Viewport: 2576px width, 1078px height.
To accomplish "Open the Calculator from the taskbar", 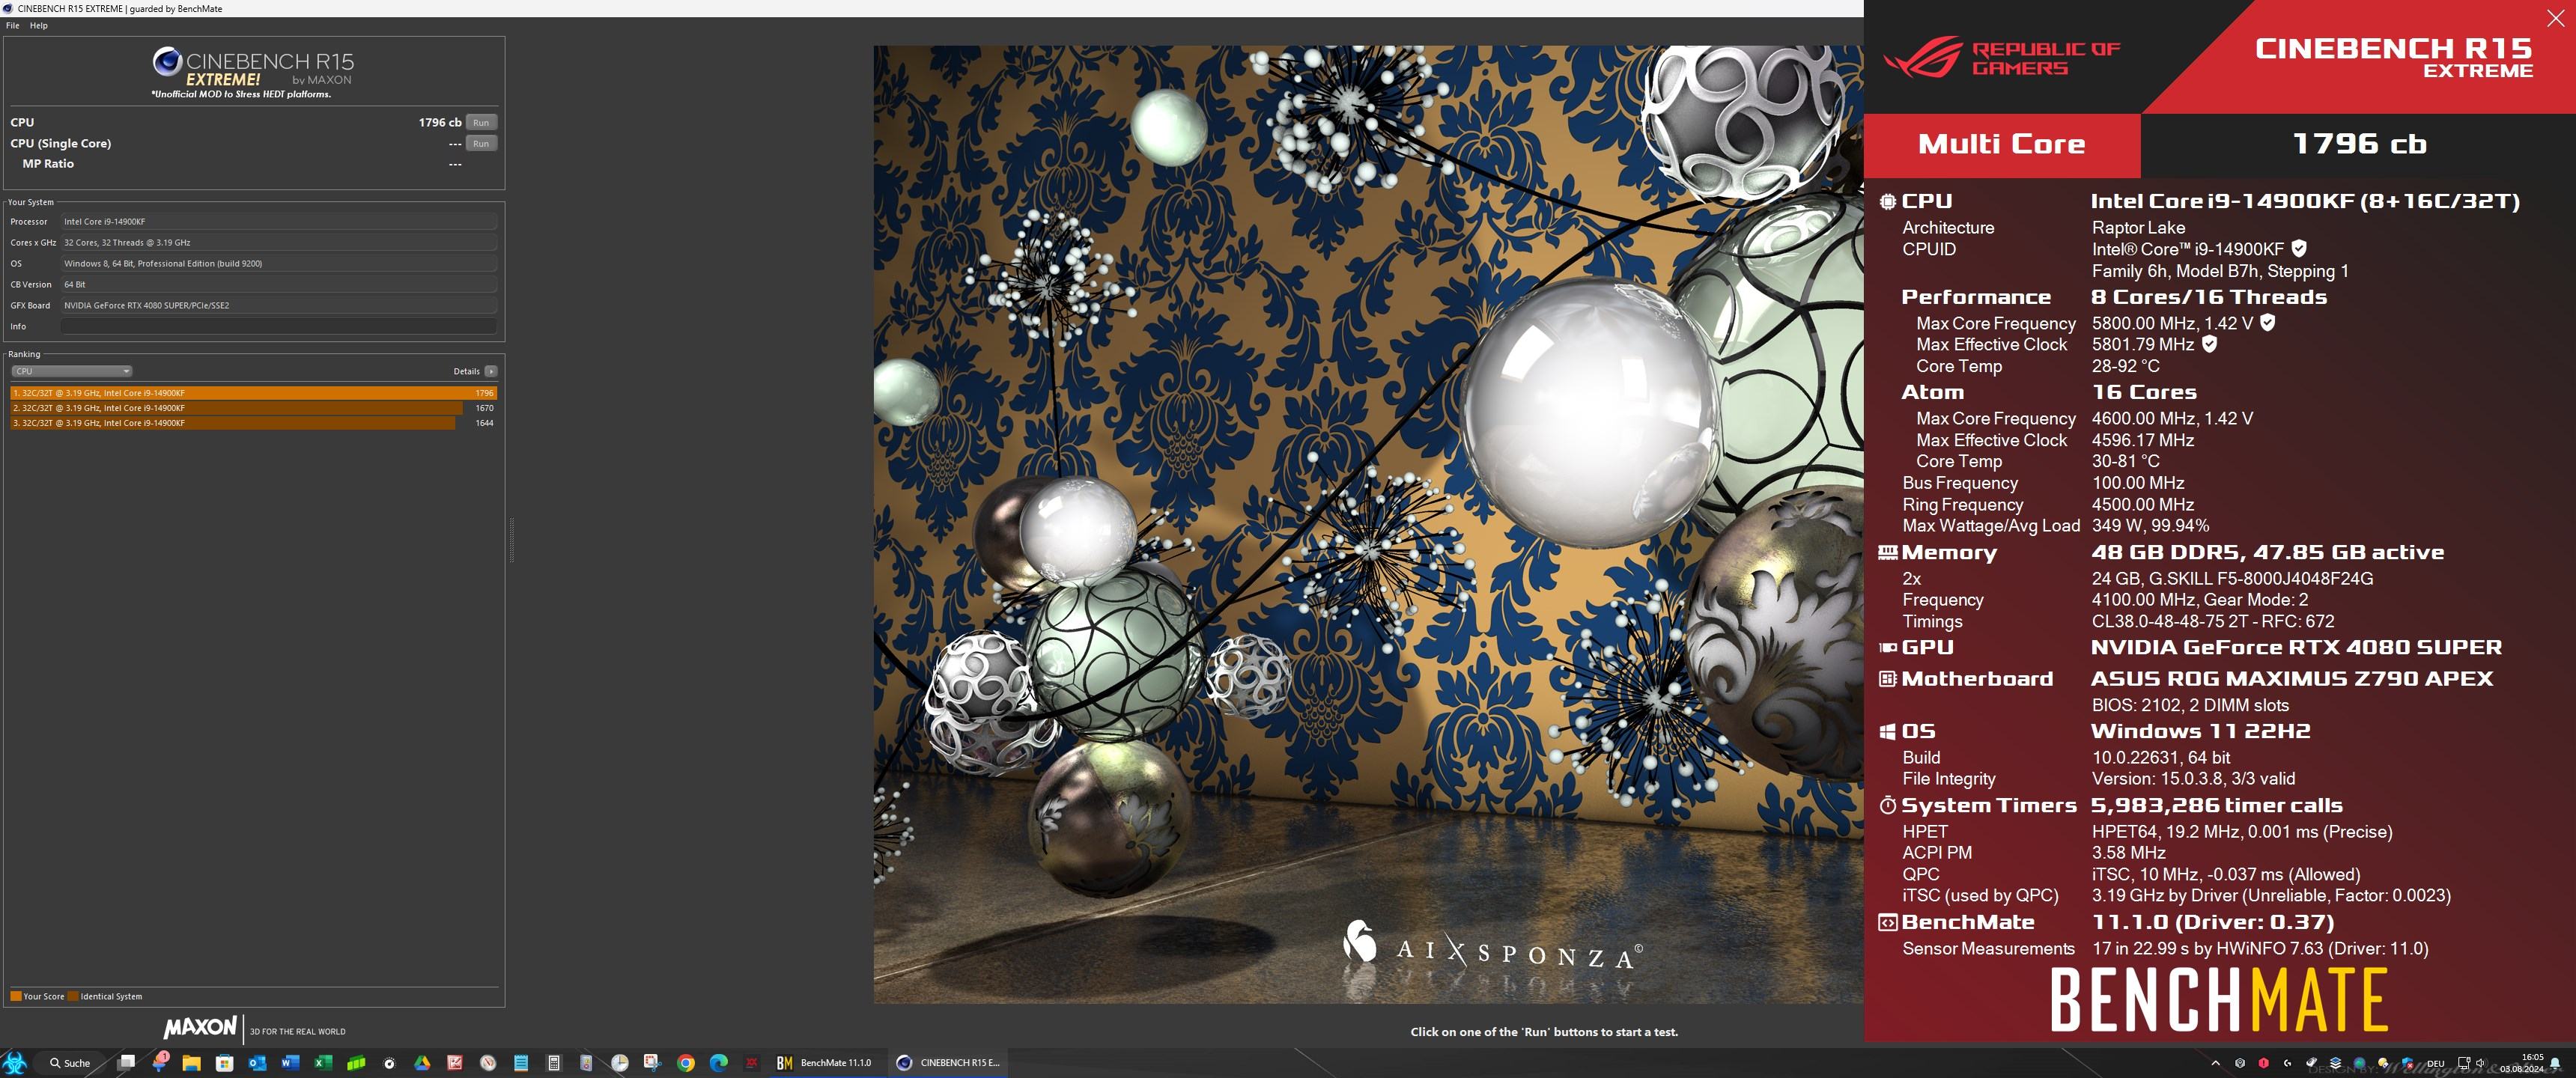I will point(554,1063).
